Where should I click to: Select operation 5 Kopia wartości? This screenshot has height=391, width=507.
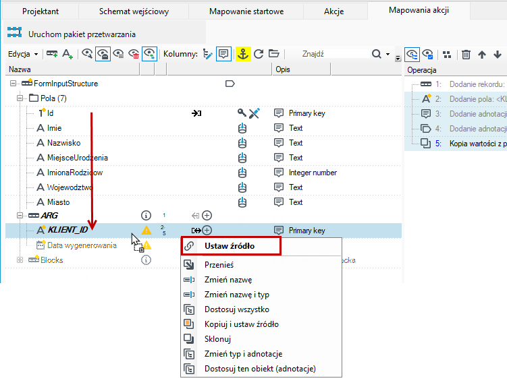(456, 144)
